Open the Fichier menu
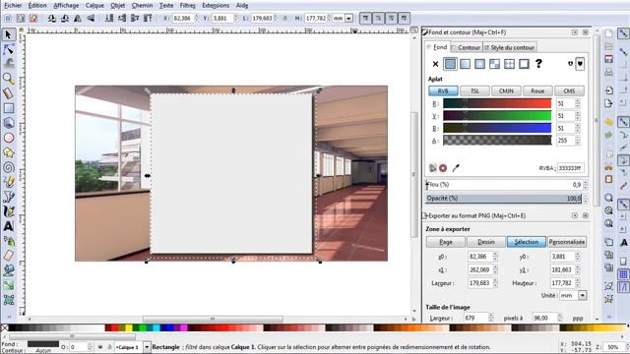Image resolution: width=630 pixels, height=354 pixels. (x=13, y=6)
